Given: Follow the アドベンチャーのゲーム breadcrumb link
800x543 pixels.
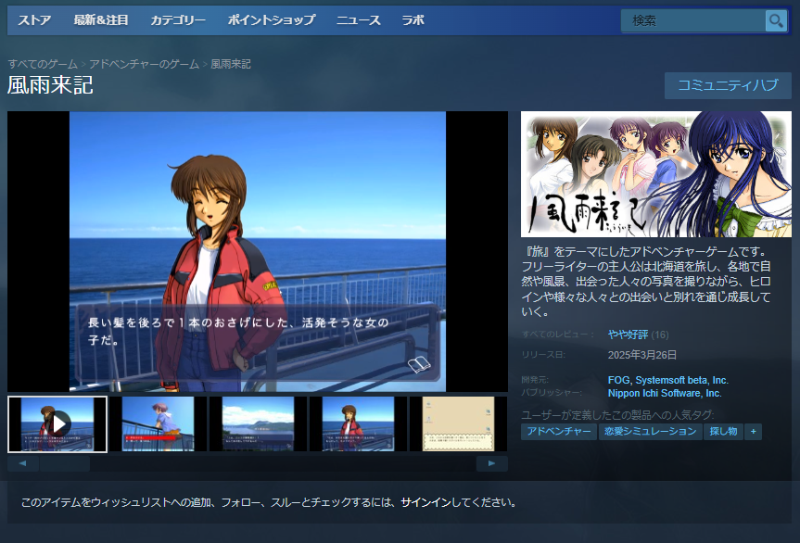Looking at the screenshot, I should (x=144, y=64).
